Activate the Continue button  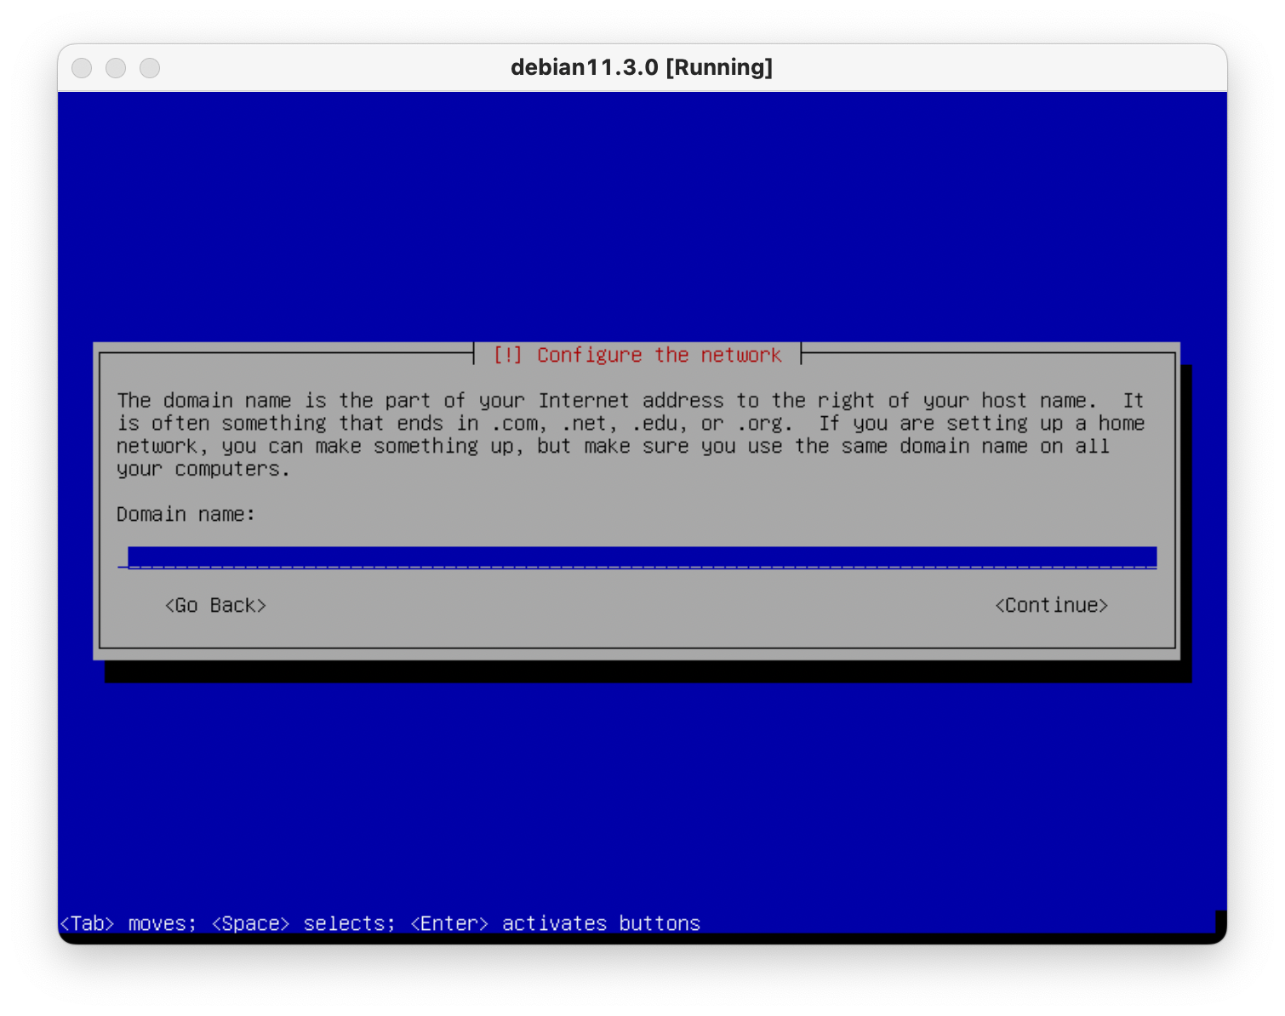1051,605
